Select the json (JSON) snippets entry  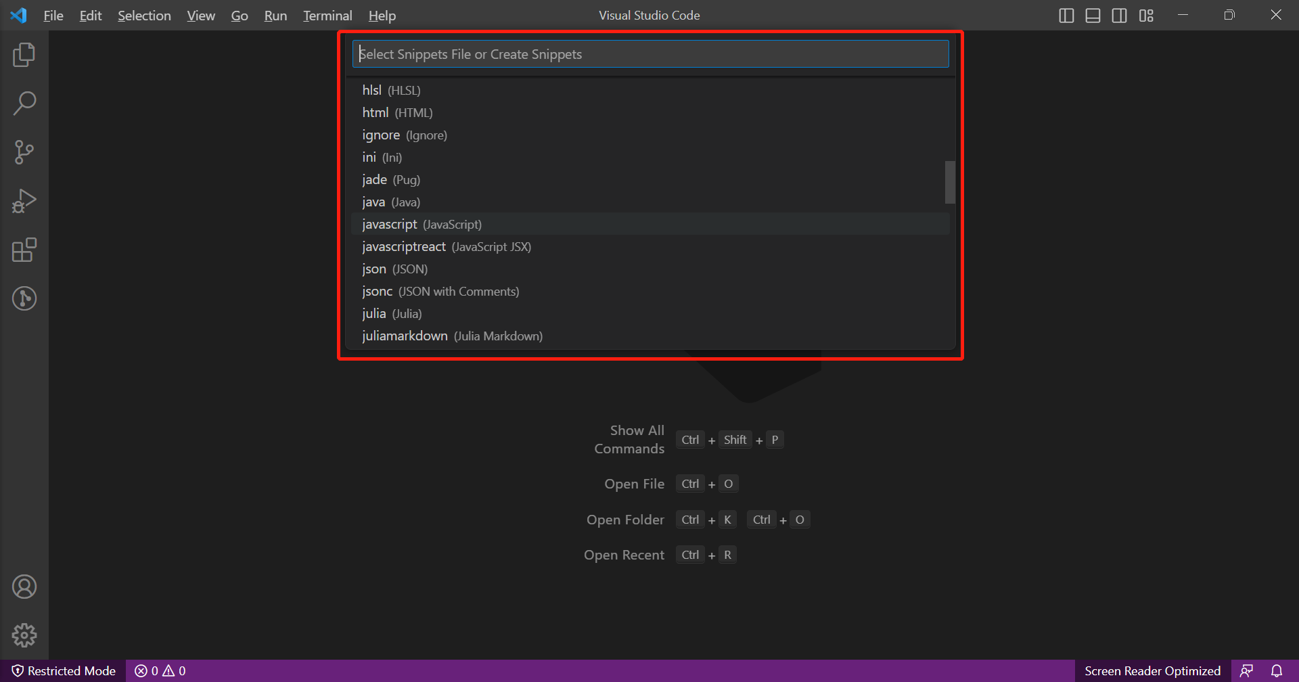(650, 269)
